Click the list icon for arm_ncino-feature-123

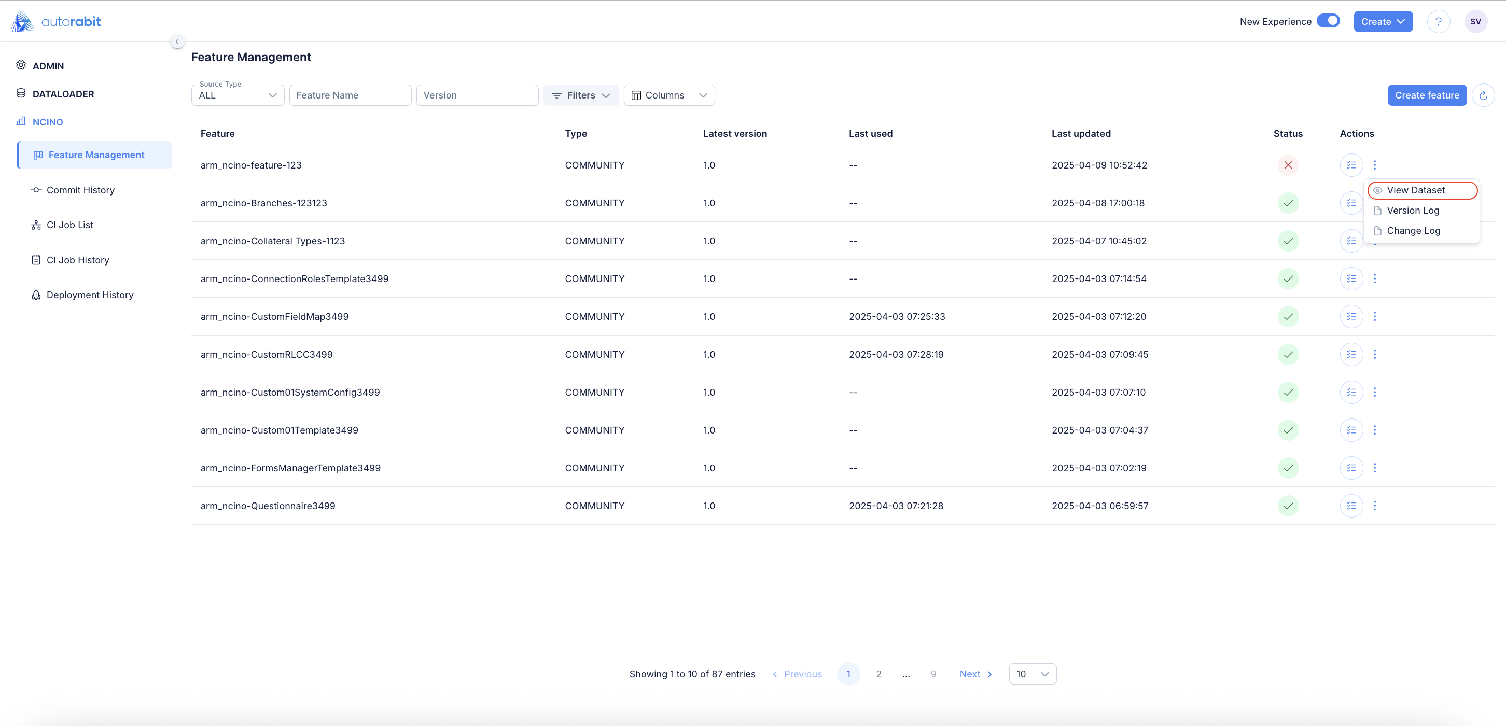point(1351,165)
